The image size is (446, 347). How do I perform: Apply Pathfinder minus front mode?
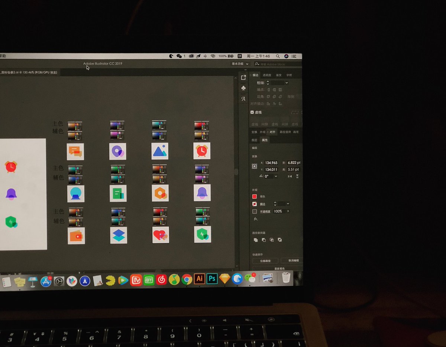pyautogui.click(x=264, y=240)
